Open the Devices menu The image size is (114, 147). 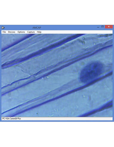coord(12,32)
